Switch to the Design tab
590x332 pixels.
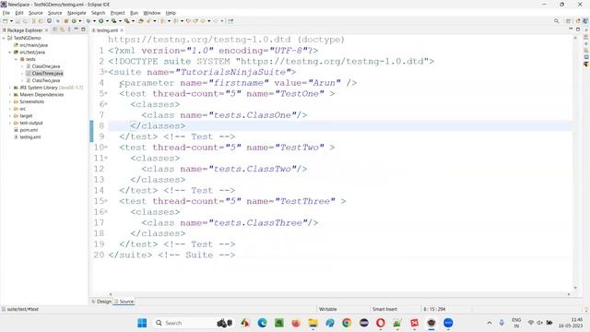pyautogui.click(x=101, y=302)
